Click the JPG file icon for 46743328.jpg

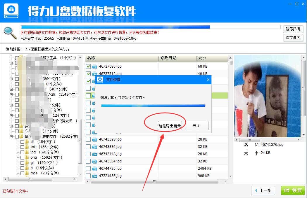pyautogui.click(x=95, y=139)
